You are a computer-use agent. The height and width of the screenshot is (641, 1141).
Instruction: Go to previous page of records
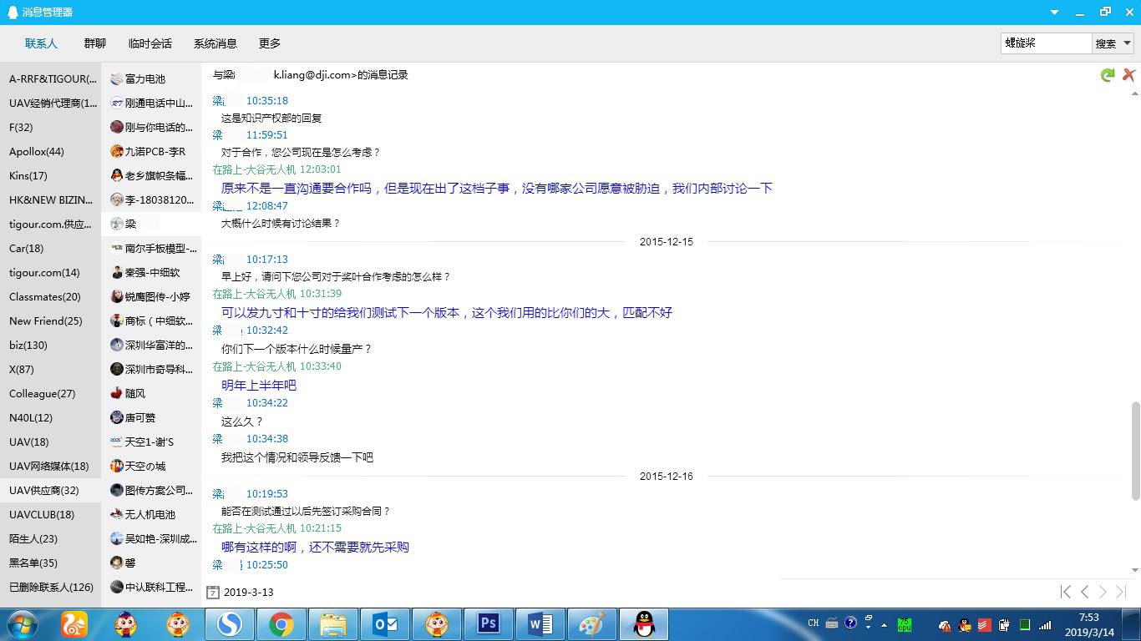click(x=1084, y=592)
